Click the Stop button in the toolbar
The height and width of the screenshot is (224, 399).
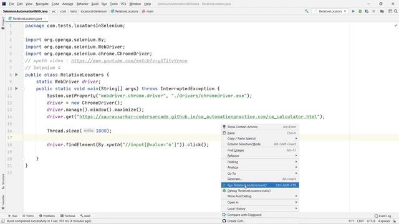click(373, 11)
